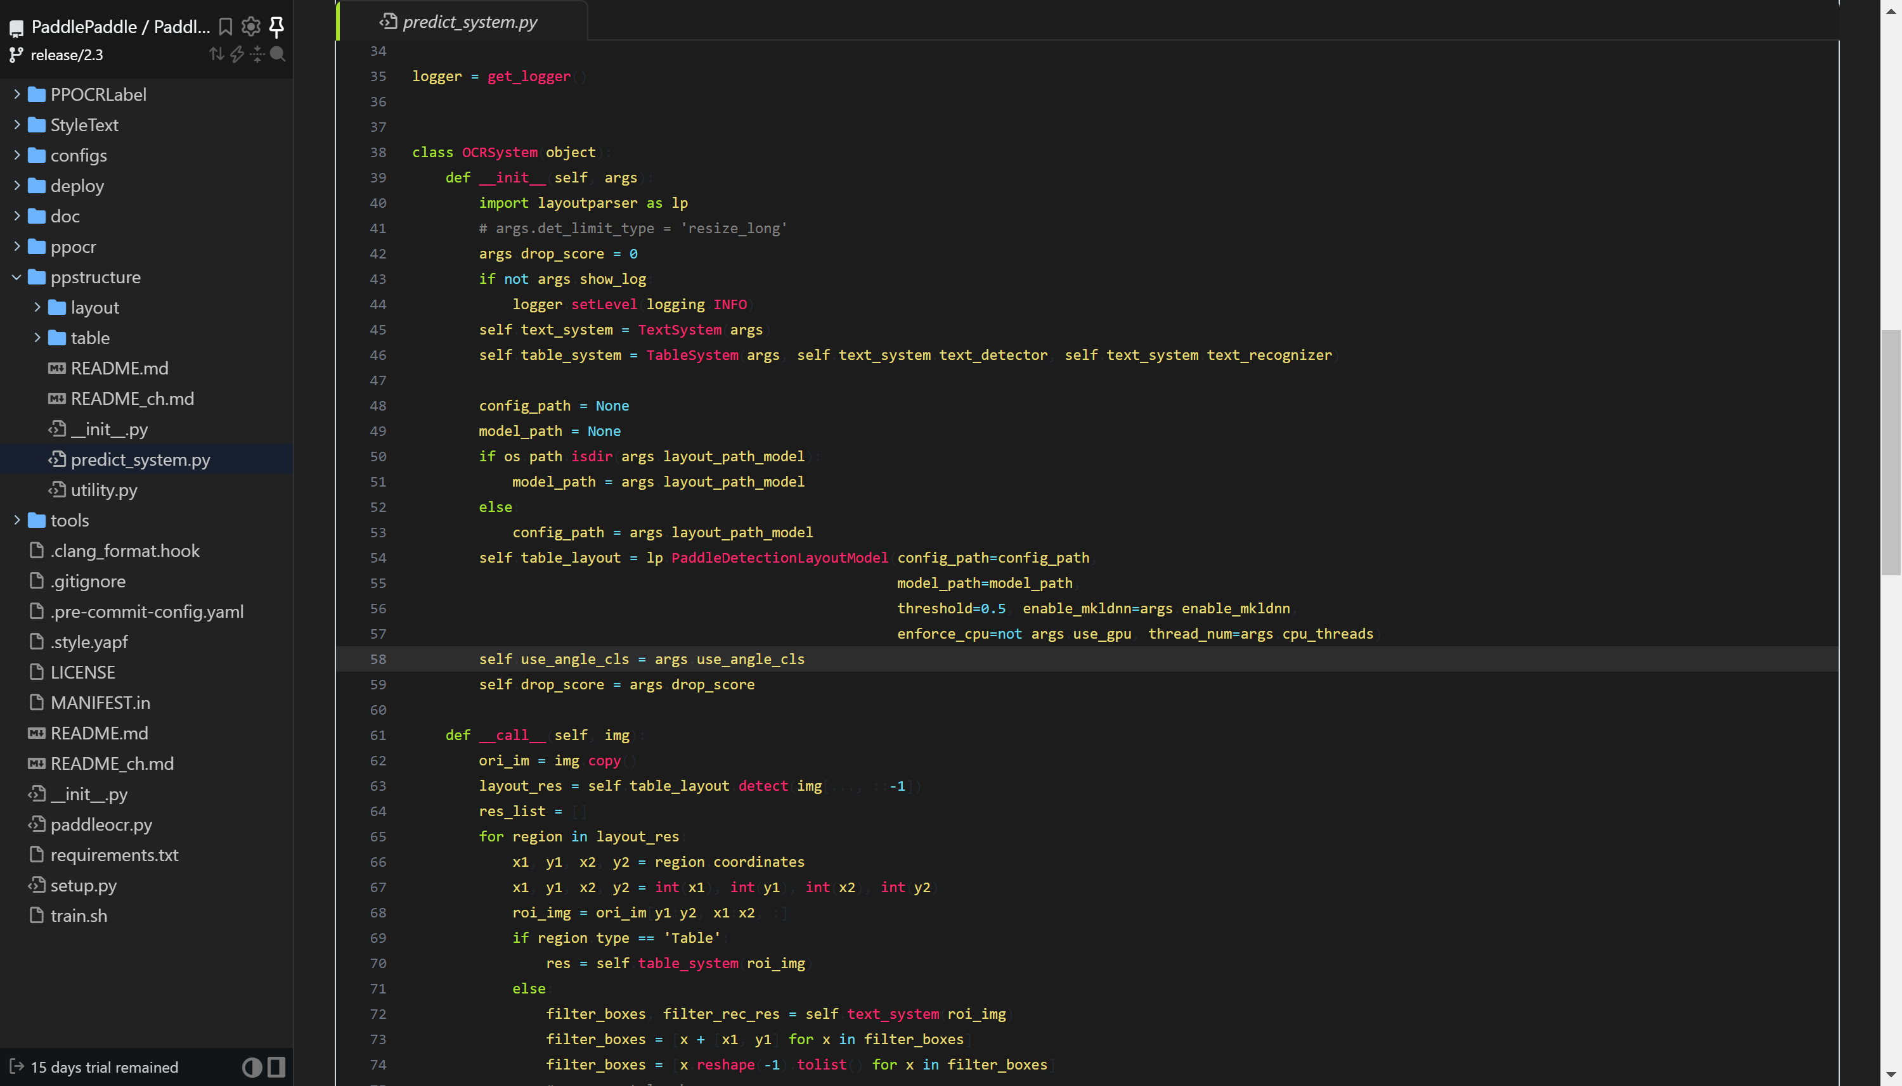1902x1086 pixels.
Task: Open requirements.txt in the file tree
Action: tap(114, 855)
